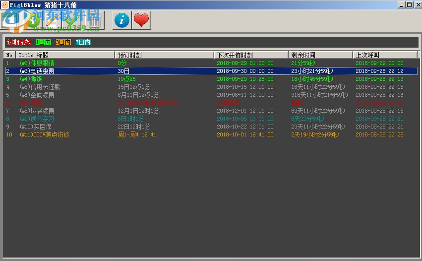422x261 pixels.
Task: Click next time 2018-10-15 12:01:00
Action: (245, 87)
